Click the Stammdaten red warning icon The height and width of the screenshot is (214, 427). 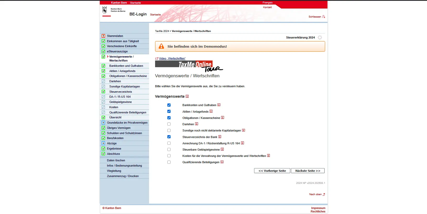[103, 36]
